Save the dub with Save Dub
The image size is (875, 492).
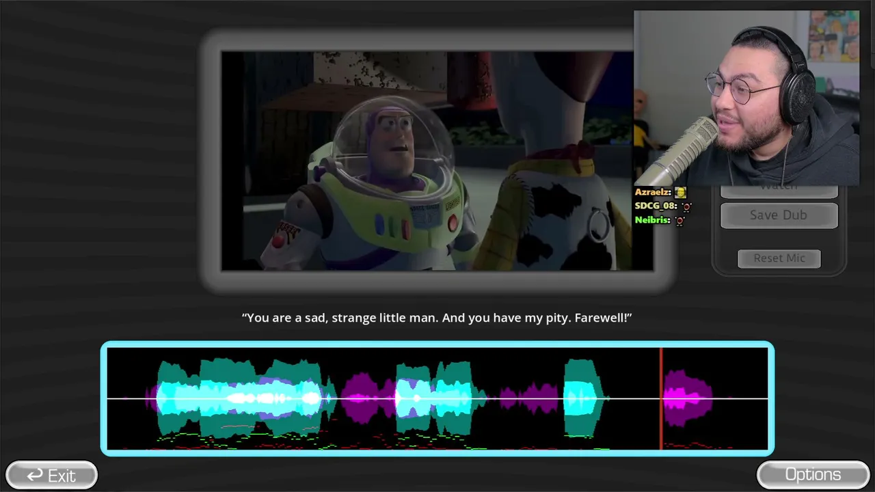point(779,215)
